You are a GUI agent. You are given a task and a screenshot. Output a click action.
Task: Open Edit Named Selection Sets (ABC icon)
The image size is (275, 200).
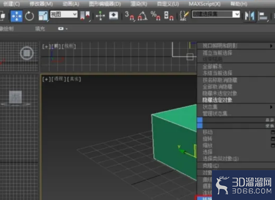point(184,16)
